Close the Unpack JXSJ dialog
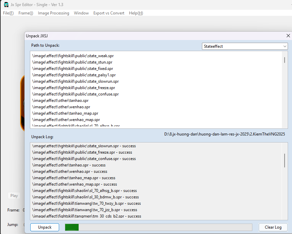 pyautogui.click(x=288, y=36)
